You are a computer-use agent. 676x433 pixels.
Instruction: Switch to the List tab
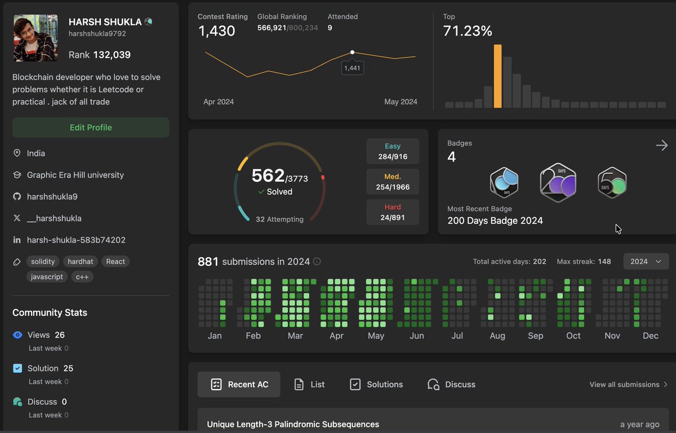pyautogui.click(x=310, y=385)
